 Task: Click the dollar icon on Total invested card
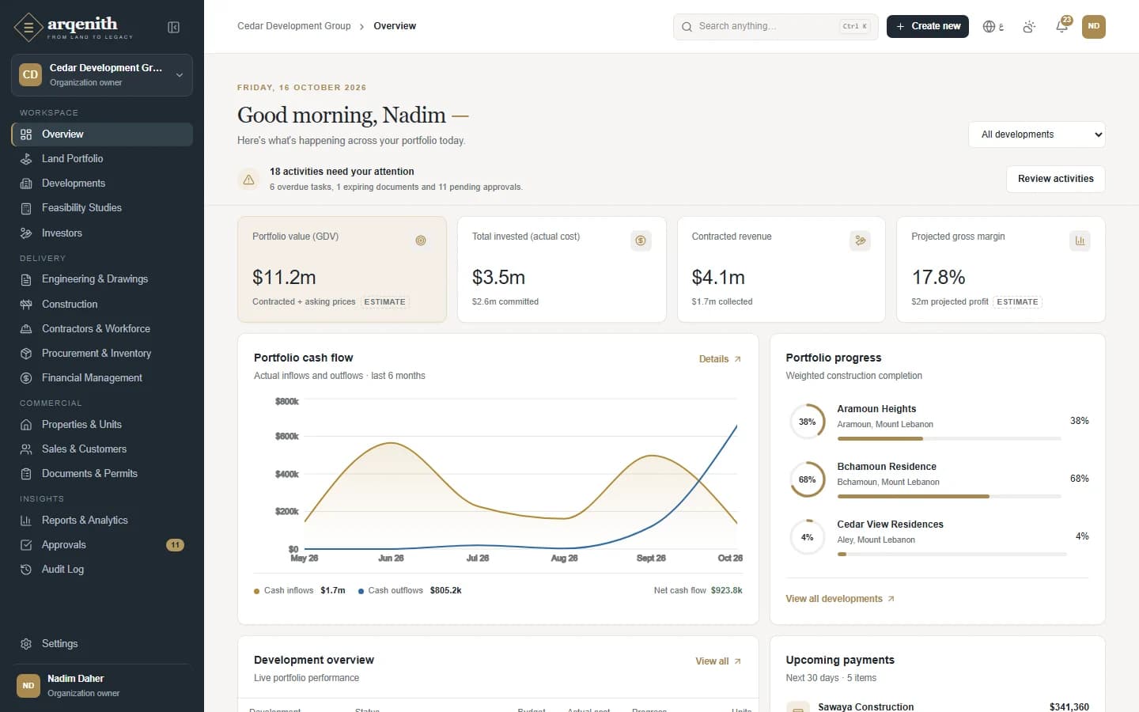point(641,240)
